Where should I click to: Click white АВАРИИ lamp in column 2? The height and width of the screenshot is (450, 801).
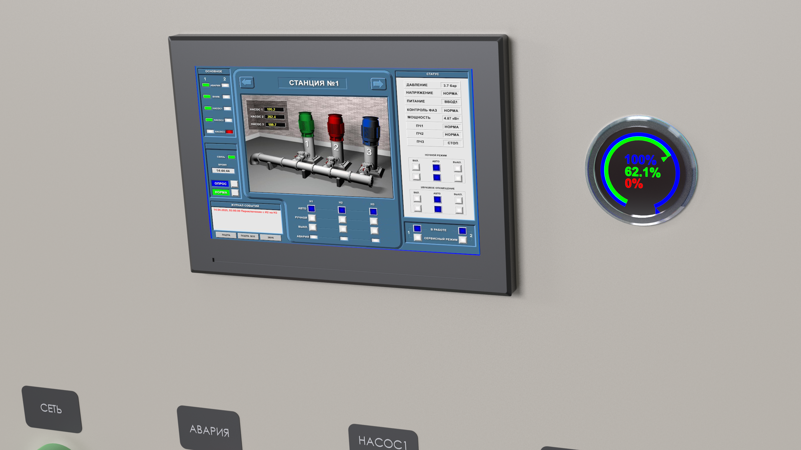point(226,86)
